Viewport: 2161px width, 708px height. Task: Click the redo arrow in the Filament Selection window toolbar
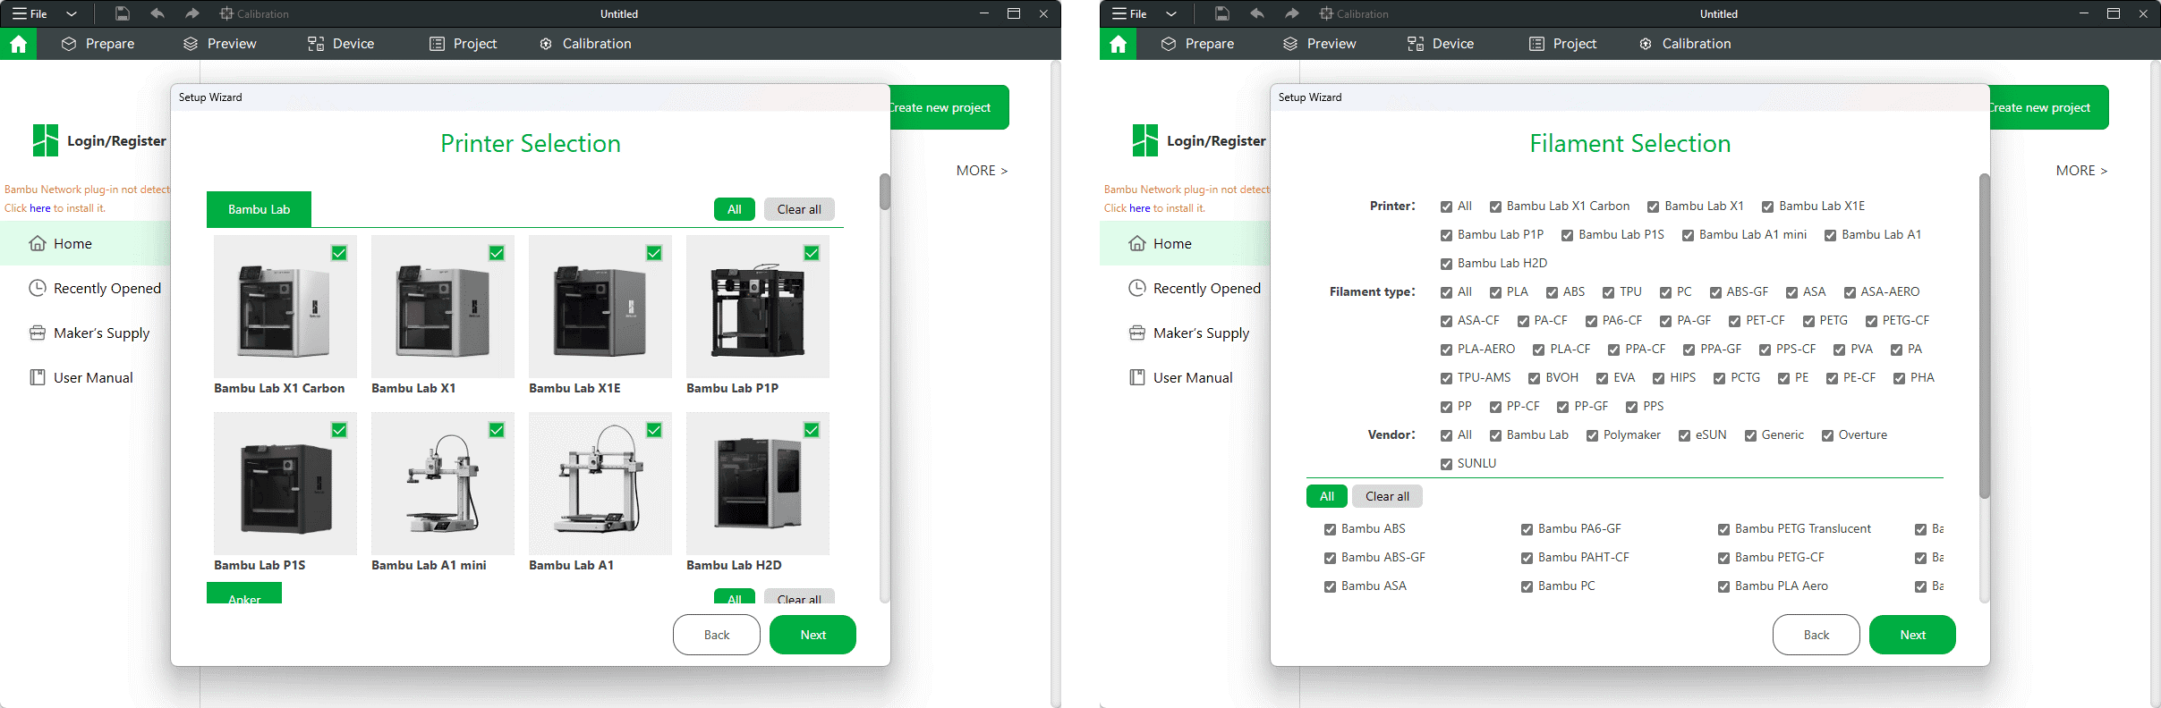click(x=1291, y=13)
